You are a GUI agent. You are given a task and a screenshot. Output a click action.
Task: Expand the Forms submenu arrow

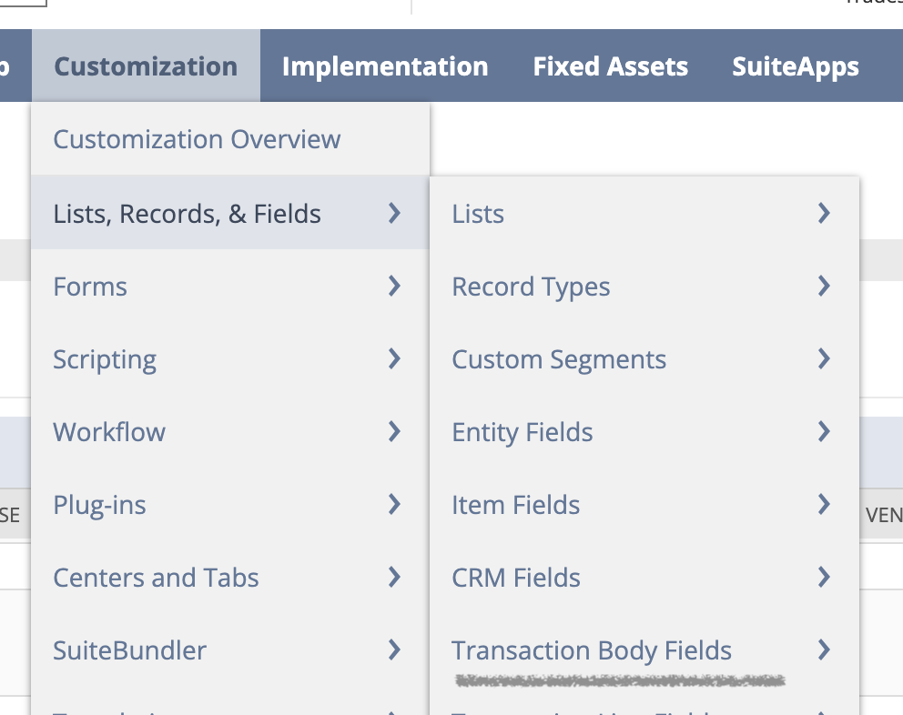[x=394, y=287]
